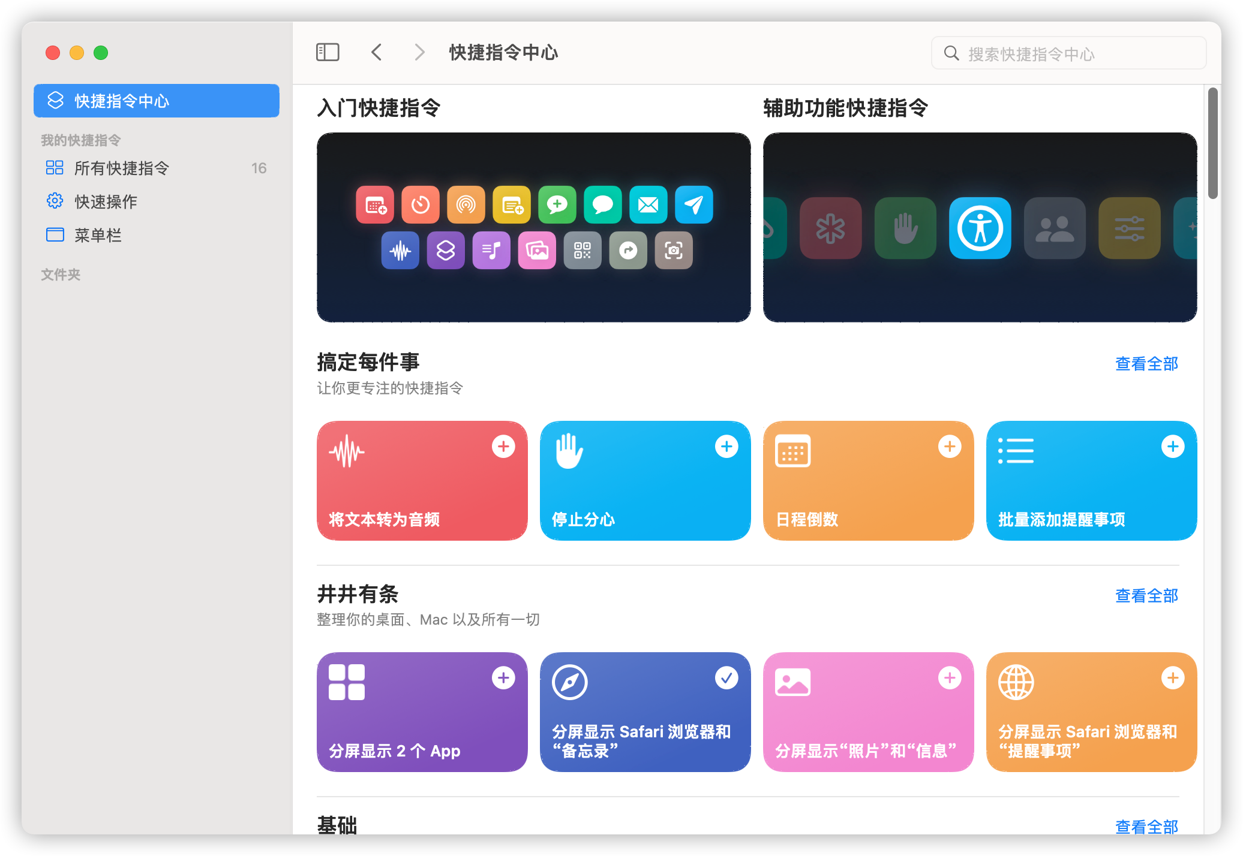This screenshot has width=1243, height=856.
Task: Go forward with the right chevron
Action: click(420, 53)
